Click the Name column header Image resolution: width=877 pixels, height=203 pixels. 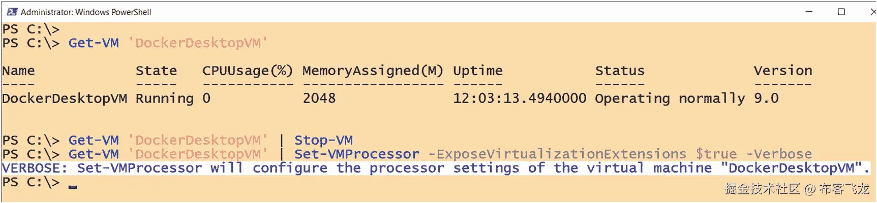click(18, 71)
